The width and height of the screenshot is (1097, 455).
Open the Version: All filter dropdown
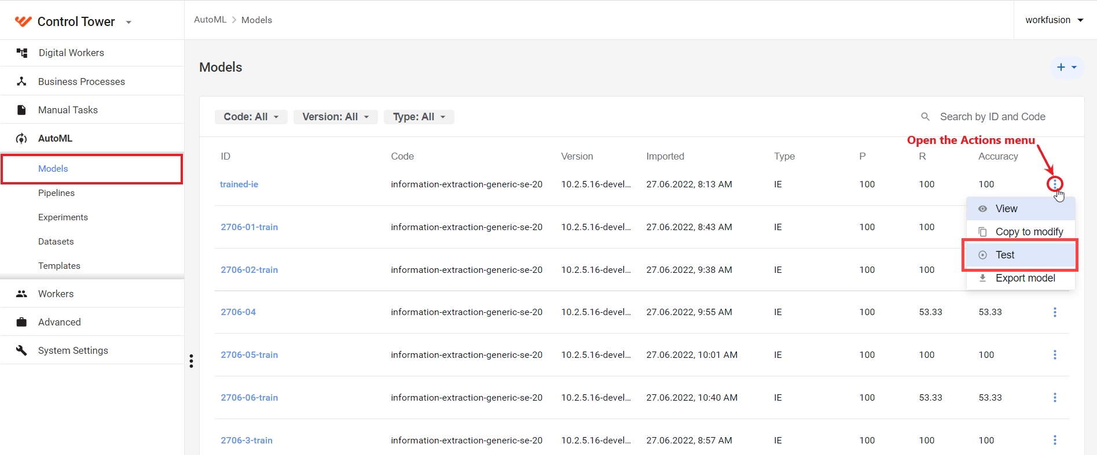pos(336,117)
